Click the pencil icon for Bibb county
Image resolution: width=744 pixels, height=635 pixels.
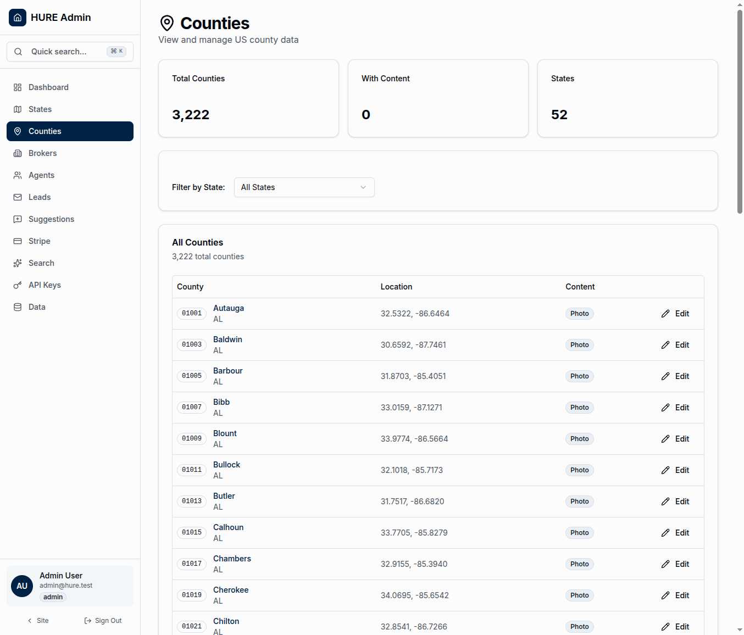[x=665, y=408]
